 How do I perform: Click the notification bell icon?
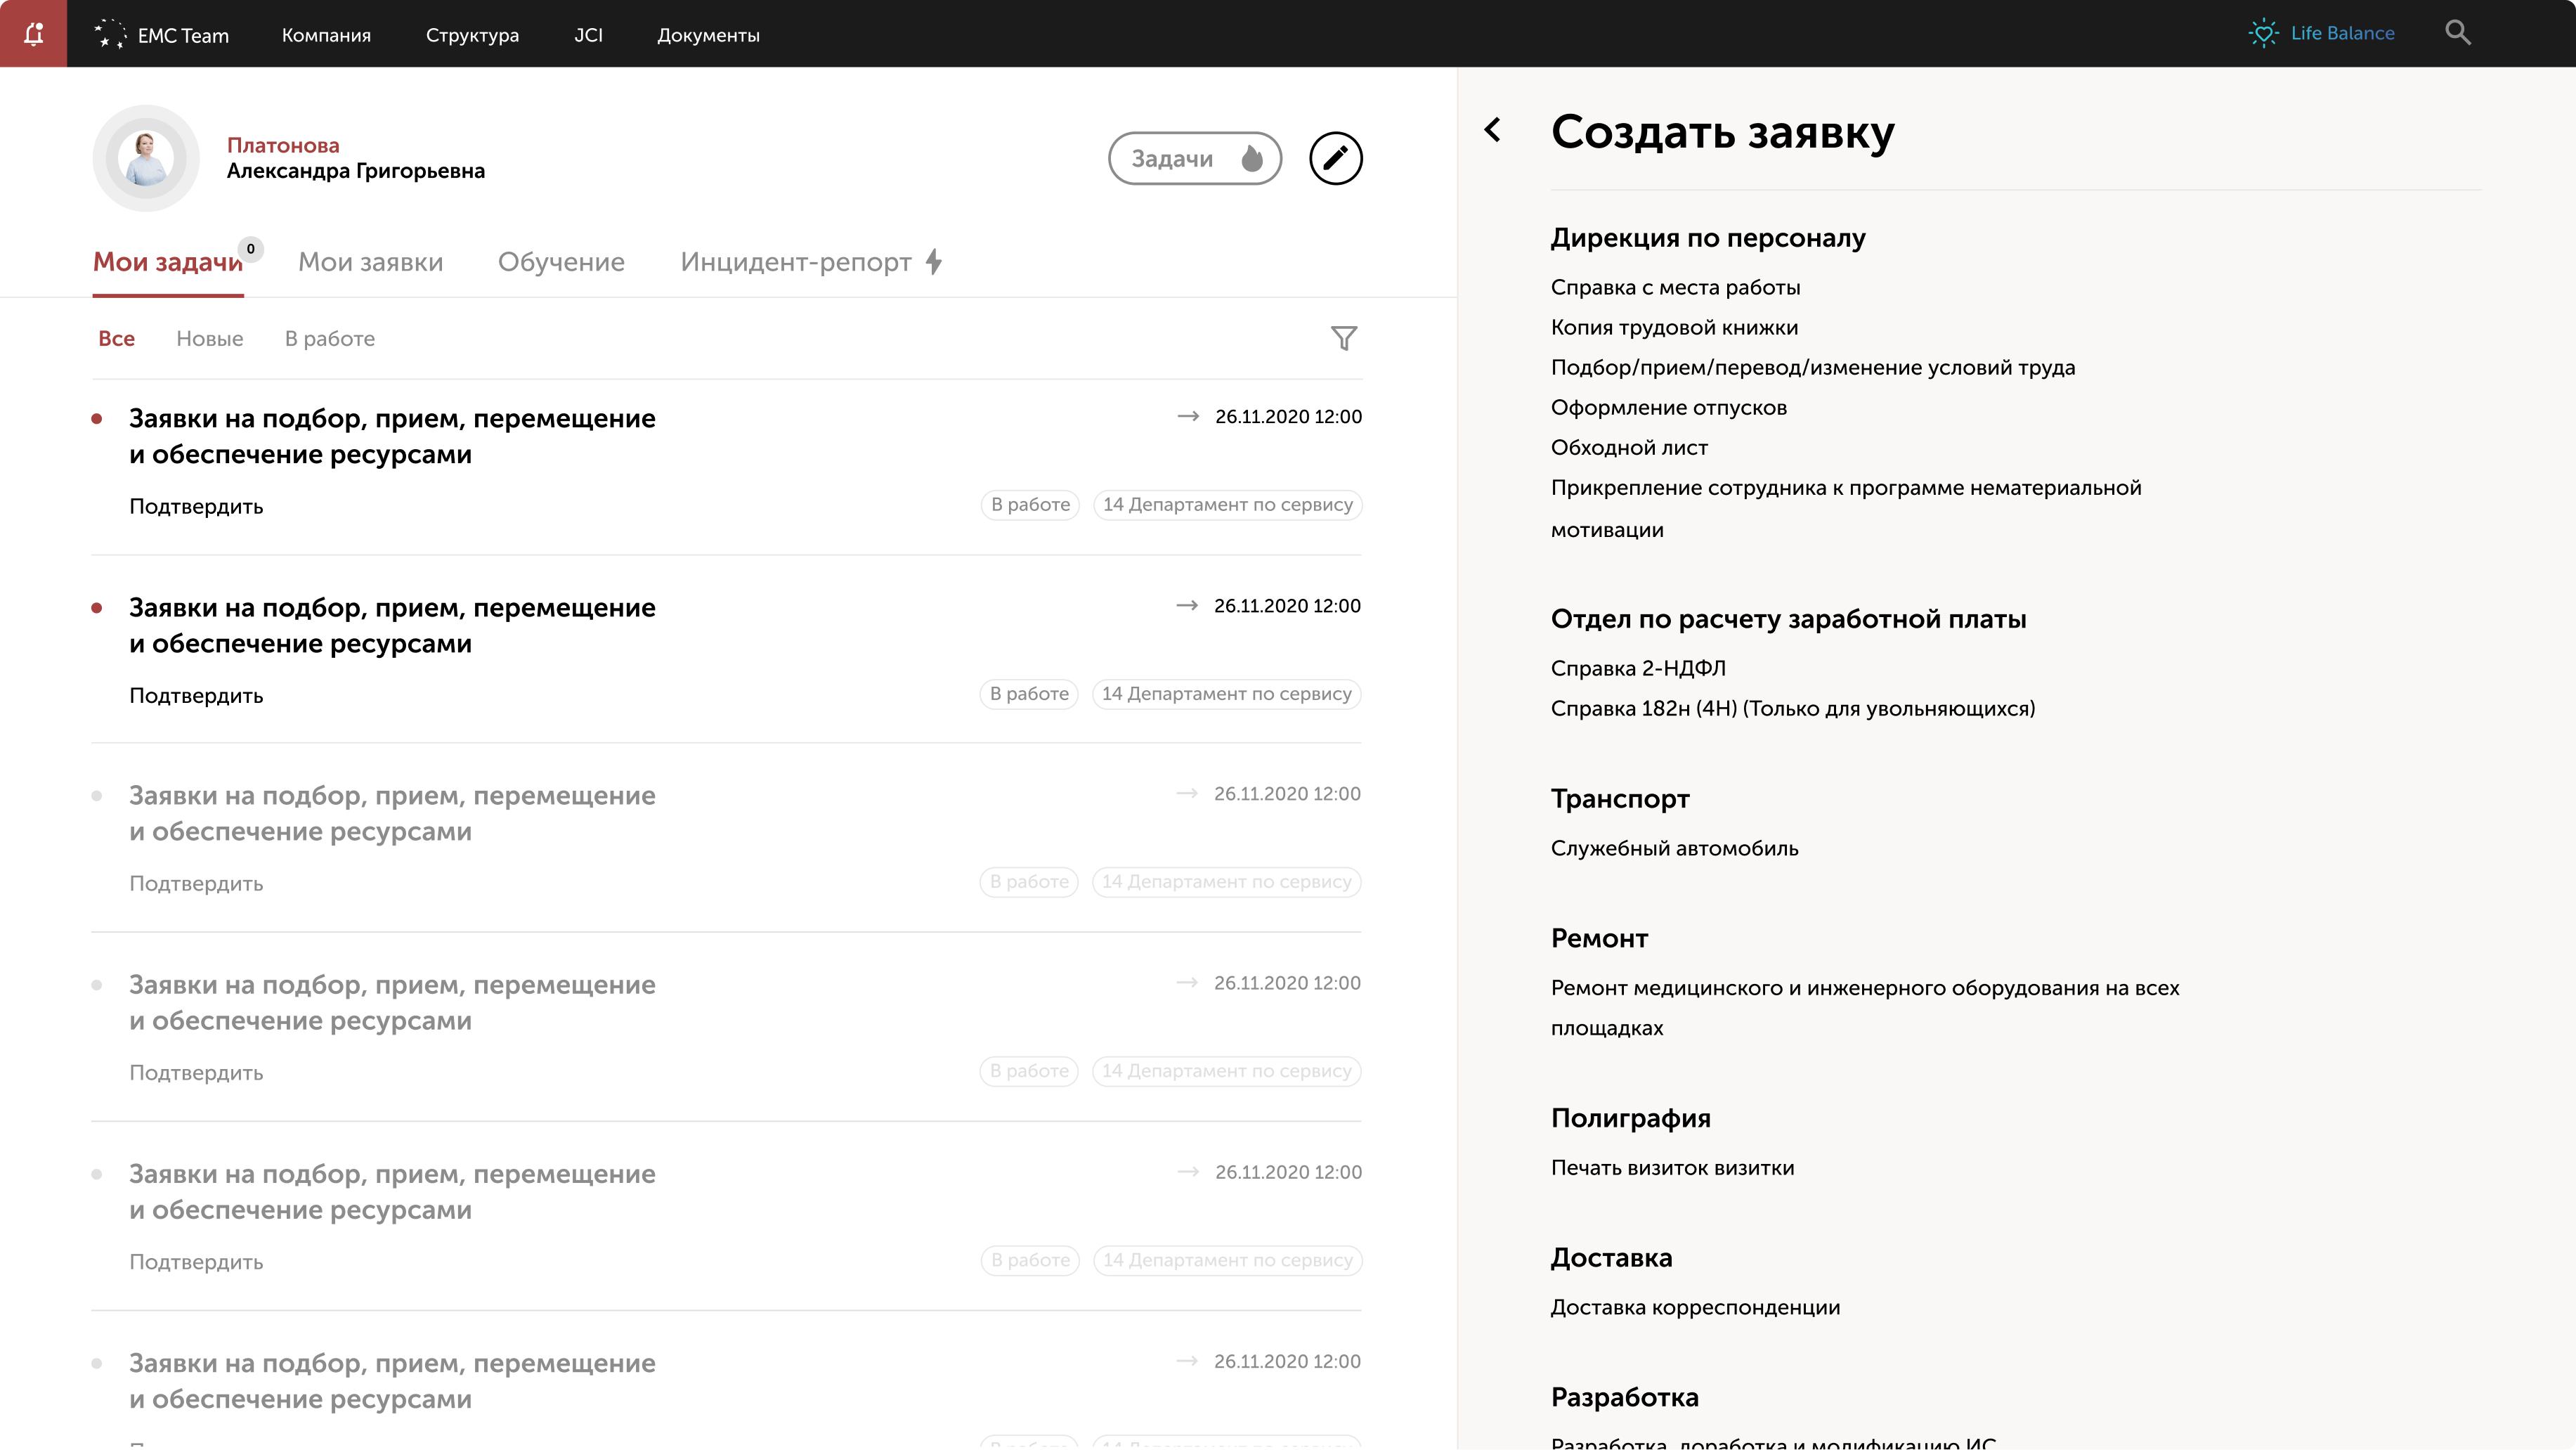pyautogui.click(x=33, y=34)
